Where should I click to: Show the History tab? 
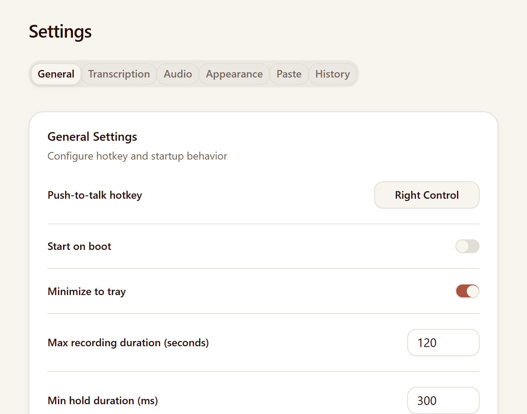(332, 74)
